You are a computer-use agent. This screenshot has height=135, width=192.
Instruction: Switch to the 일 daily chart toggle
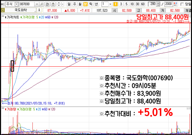(x=69, y=4)
